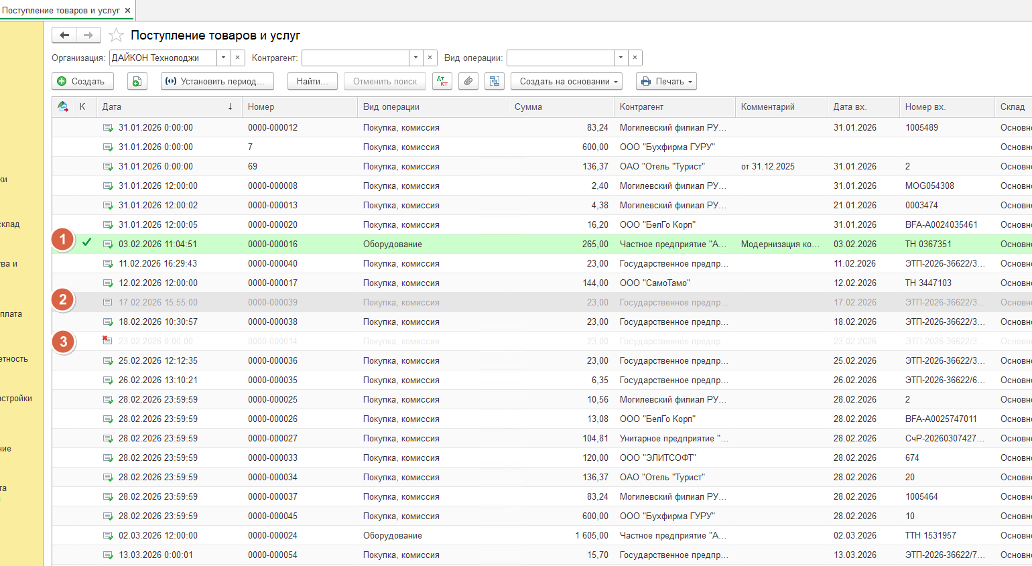Viewport: 1032px width, 566px height.
Task: Open related documents structure icon
Action: point(495,81)
